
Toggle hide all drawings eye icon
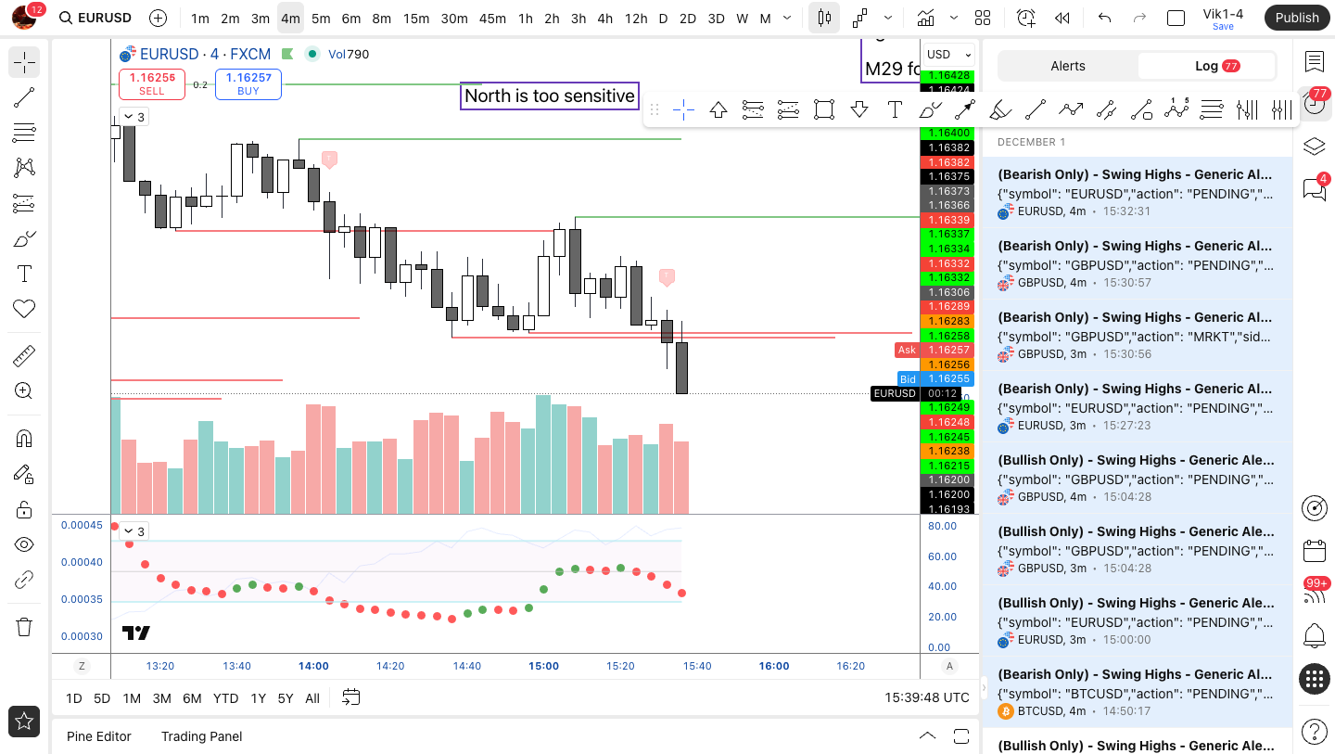coord(24,544)
